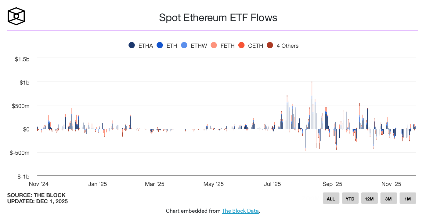This screenshot has height=217, width=426.
Task: Toggle ETHA series via its legend dot
Action: coord(132,46)
